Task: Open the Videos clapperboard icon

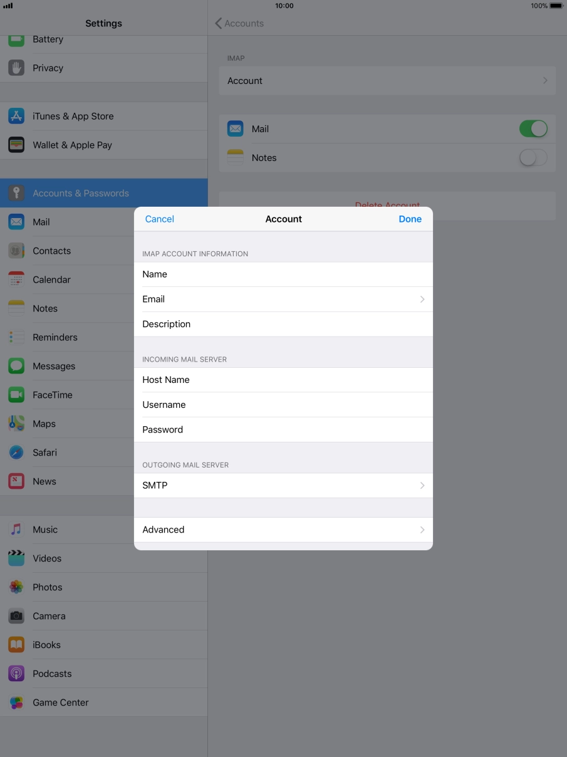Action: pos(16,558)
